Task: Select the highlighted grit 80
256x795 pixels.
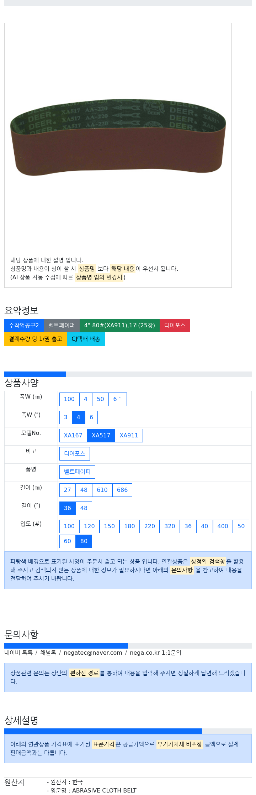Action: point(84,541)
